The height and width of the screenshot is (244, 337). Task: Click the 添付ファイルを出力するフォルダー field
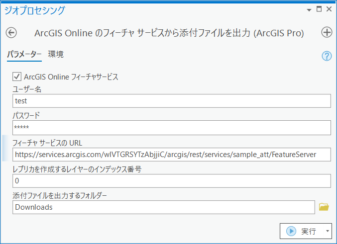click(164, 207)
